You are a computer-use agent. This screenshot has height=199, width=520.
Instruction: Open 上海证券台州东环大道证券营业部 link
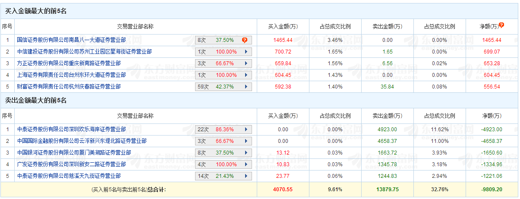click(x=71, y=75)
